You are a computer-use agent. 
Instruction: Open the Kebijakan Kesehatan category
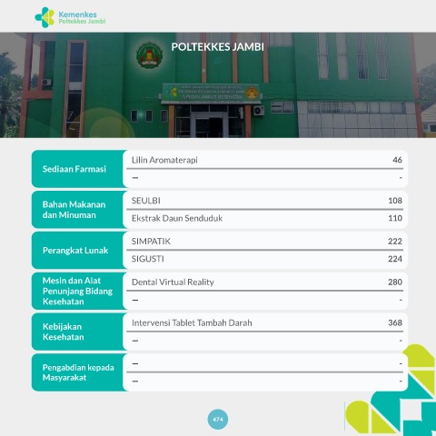coord(79,332)
